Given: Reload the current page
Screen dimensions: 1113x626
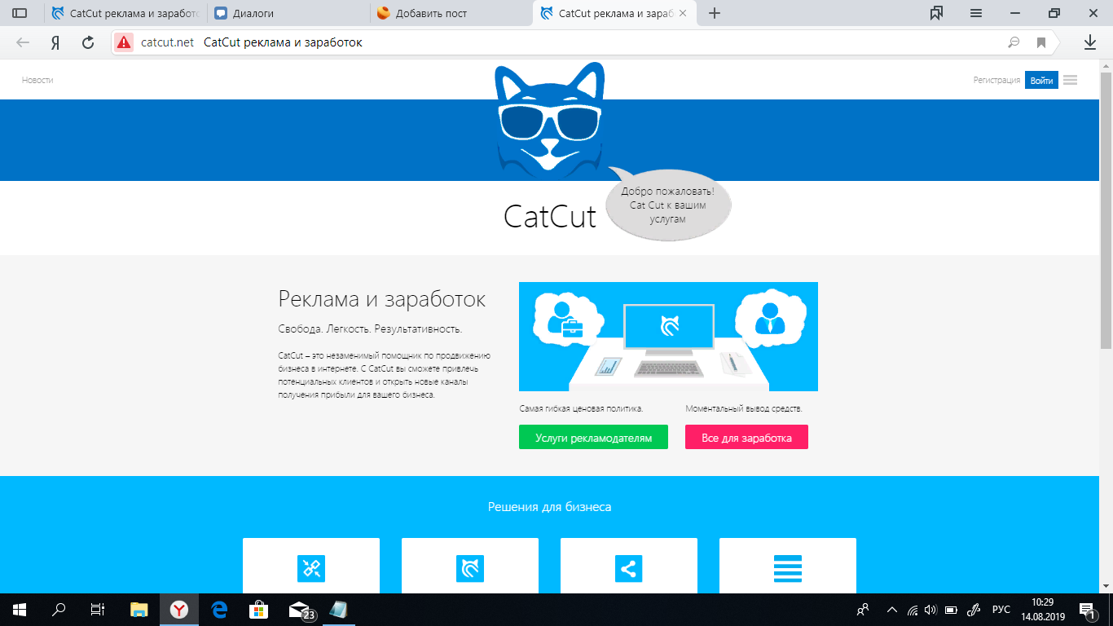Looking at the screenshot, I should click(88, 42).
